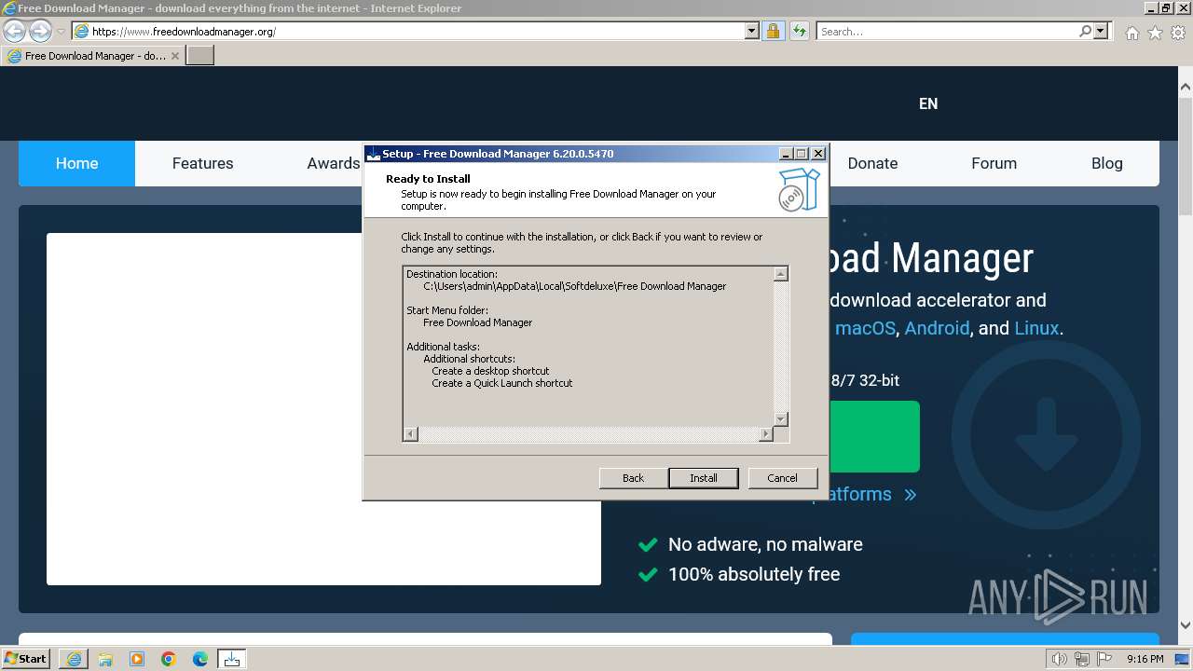Follow the Android link
1193x671 pixels.
(937, 328)
